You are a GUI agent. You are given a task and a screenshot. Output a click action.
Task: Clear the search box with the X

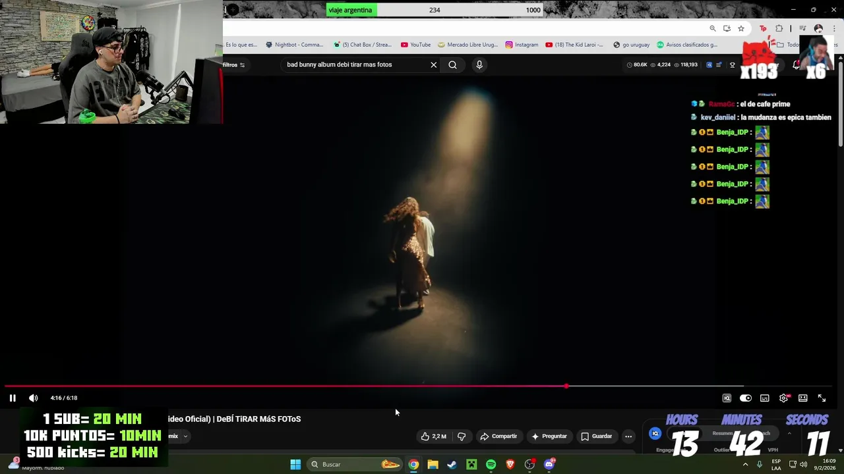(434, 65)
